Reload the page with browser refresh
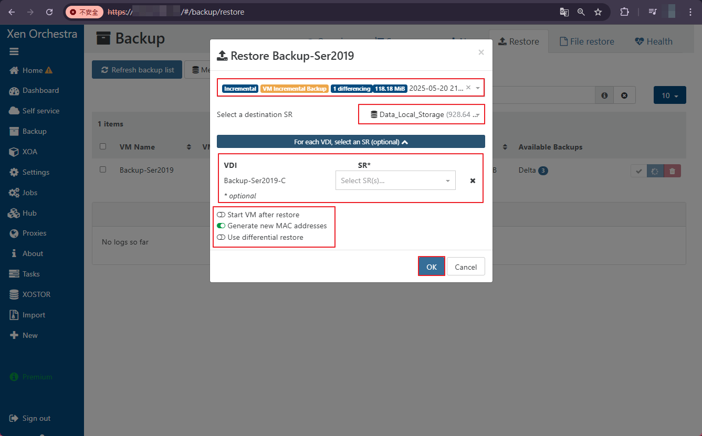702x436 pixels. pos(49,12)
